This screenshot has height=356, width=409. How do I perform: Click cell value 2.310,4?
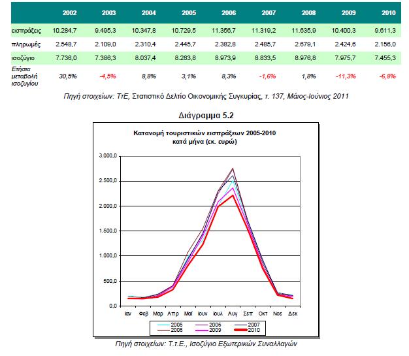pos(145,44)
